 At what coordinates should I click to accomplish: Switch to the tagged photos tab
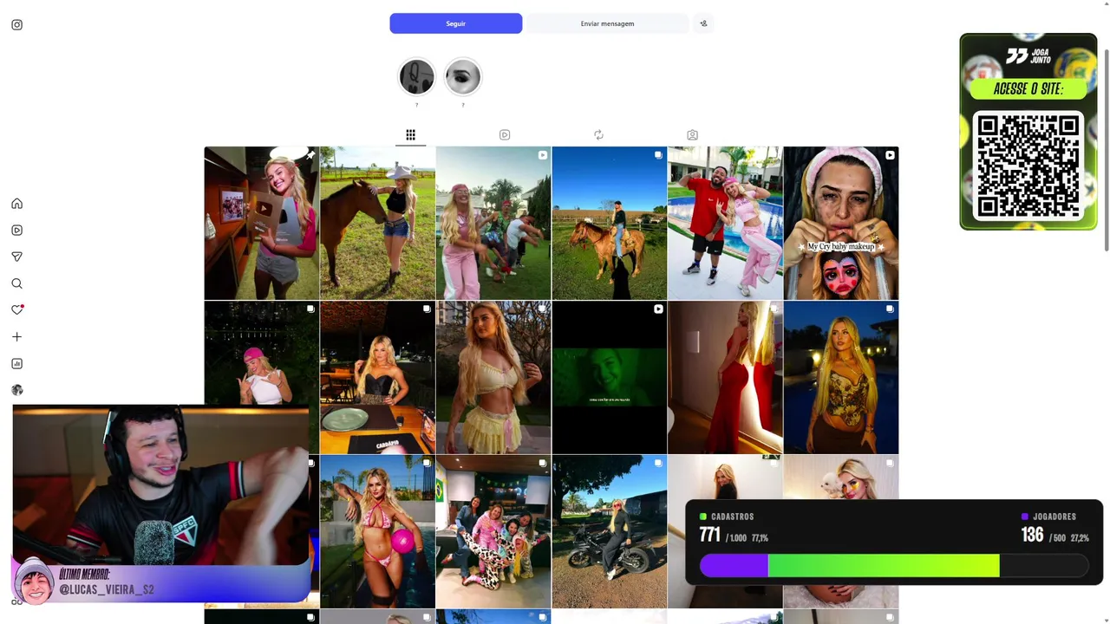click(x=692, y=135)
